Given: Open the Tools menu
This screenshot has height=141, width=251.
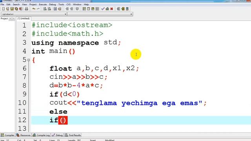Looking at the screenshot, I should 61,4.
